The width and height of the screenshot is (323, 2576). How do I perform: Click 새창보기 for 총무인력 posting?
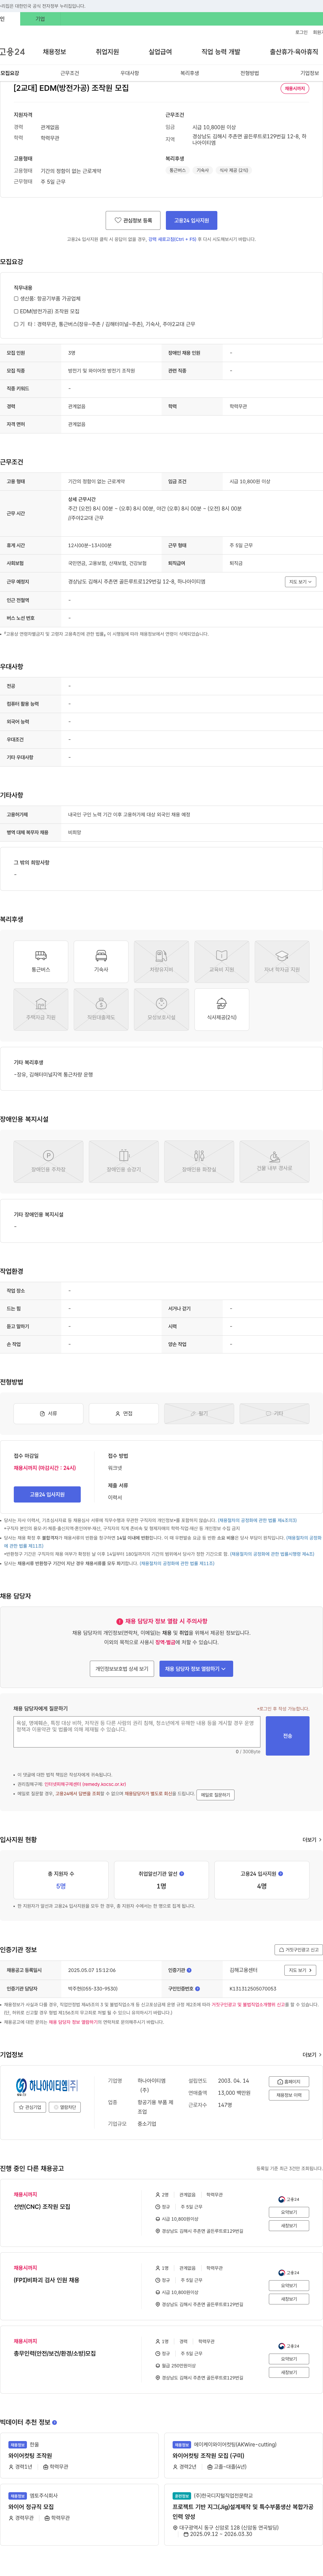click(x=289, y=2372)
